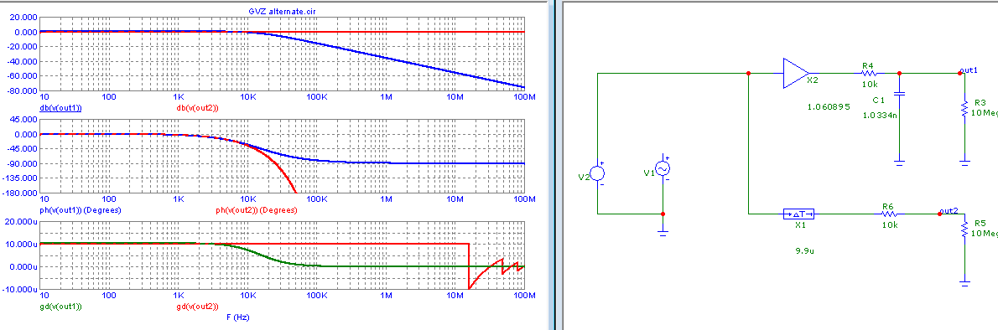Image resolution: width=998 pixels, height=330 pixels.
Task: Click junction node above the X2 input
Action: (748, 73)
